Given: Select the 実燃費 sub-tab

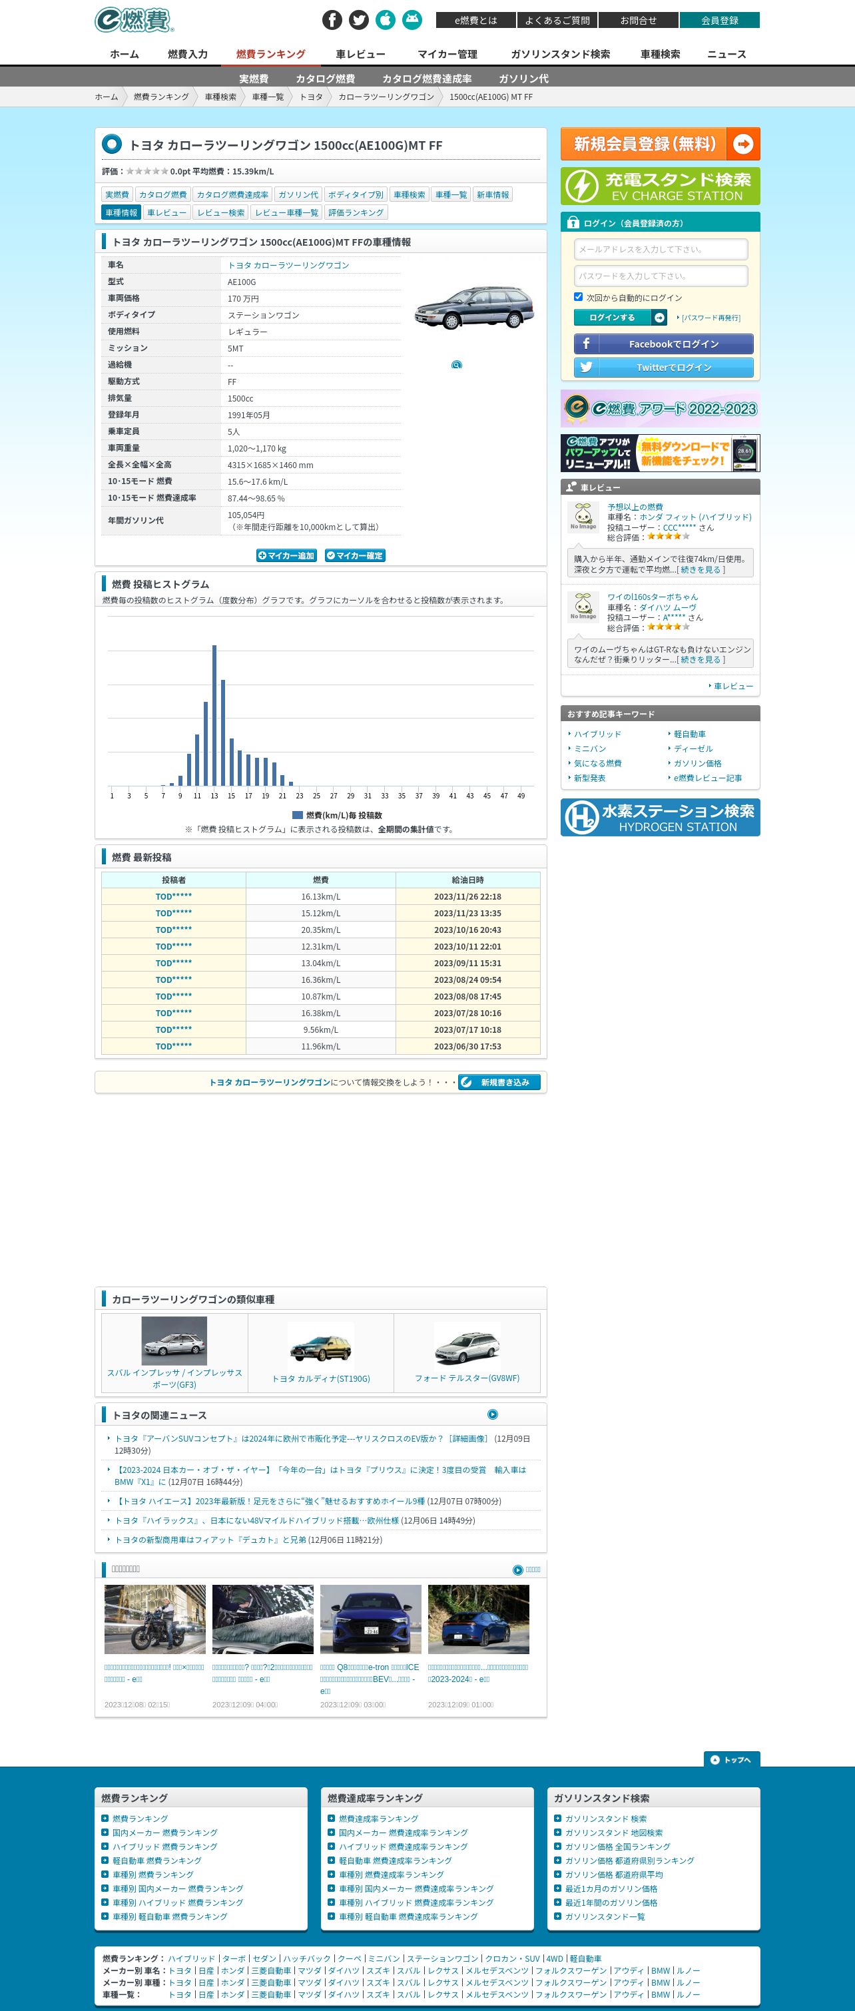Looking at the screenshot, I should pos(254,78).
